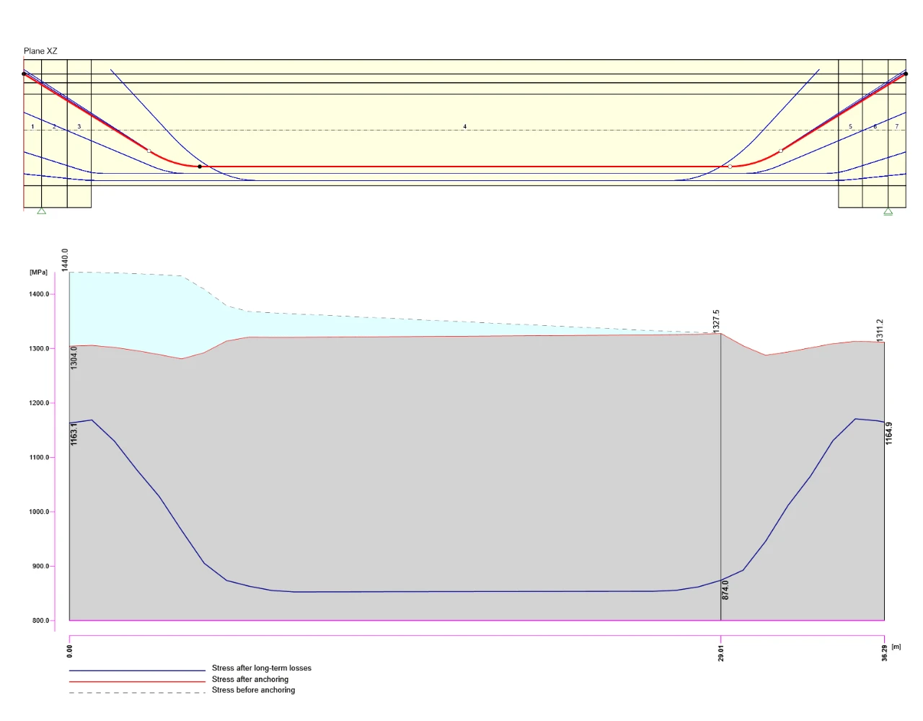Click 'Stress after anchoring' legend text
The width and height of the screenshot is (923, 721).
250,679
